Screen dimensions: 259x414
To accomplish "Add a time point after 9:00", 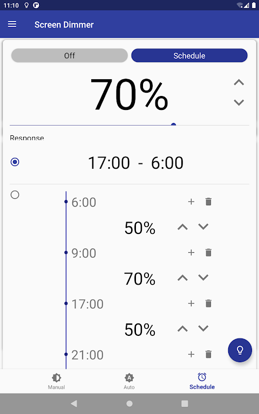I will click(191, 253).
